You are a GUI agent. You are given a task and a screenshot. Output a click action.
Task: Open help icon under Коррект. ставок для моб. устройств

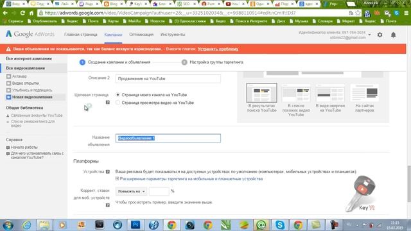tap(108, 205)
